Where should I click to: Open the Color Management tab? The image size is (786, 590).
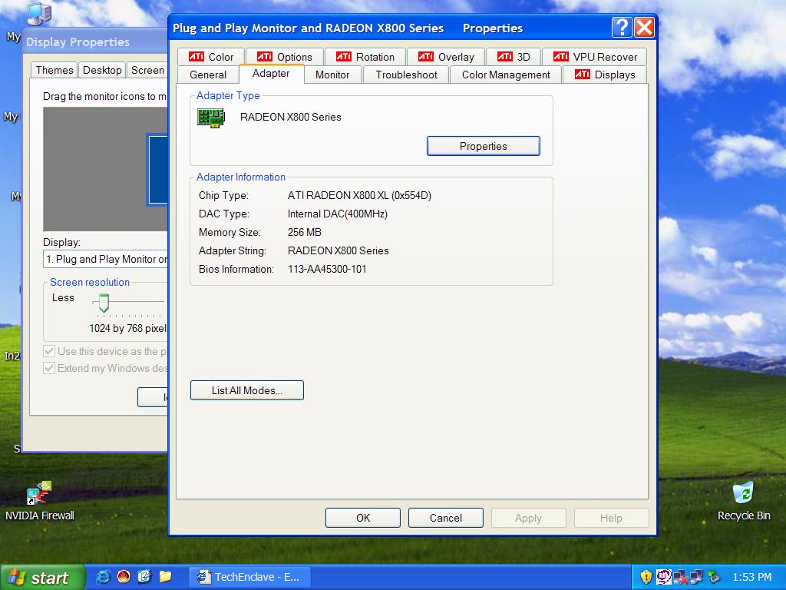click(x=506, y=75)
